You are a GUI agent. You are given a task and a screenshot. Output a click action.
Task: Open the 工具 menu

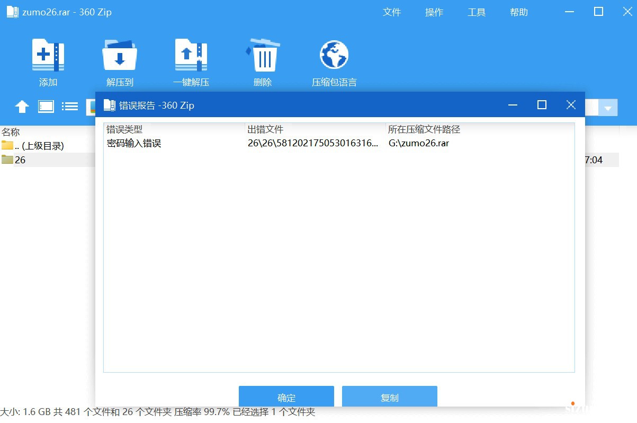tap(477, 12)
